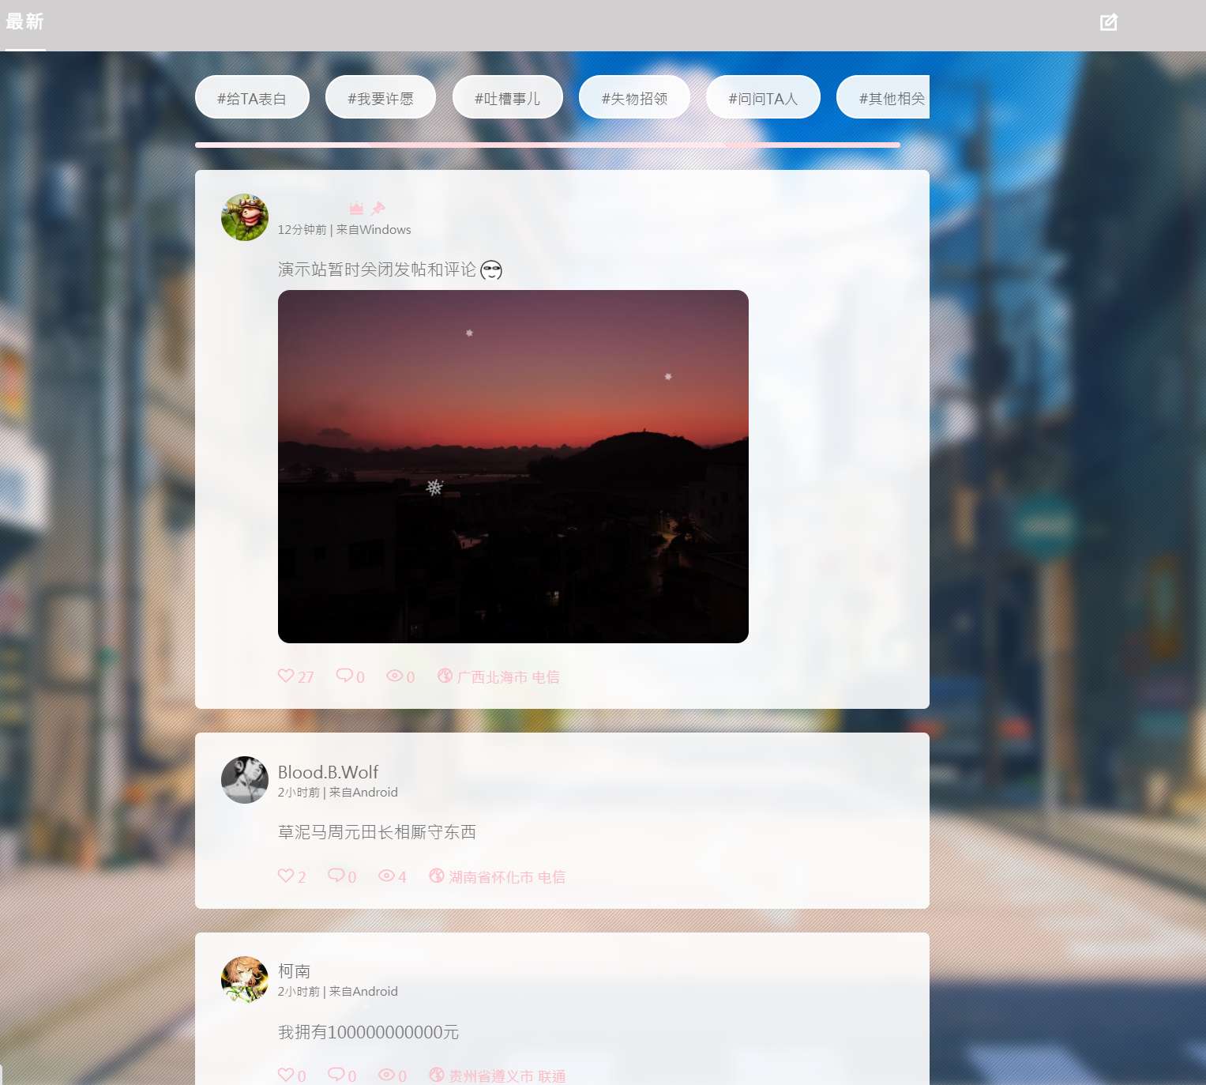
Task: Like 柯南's post with heart icon
Action: tap(286, 1075)
